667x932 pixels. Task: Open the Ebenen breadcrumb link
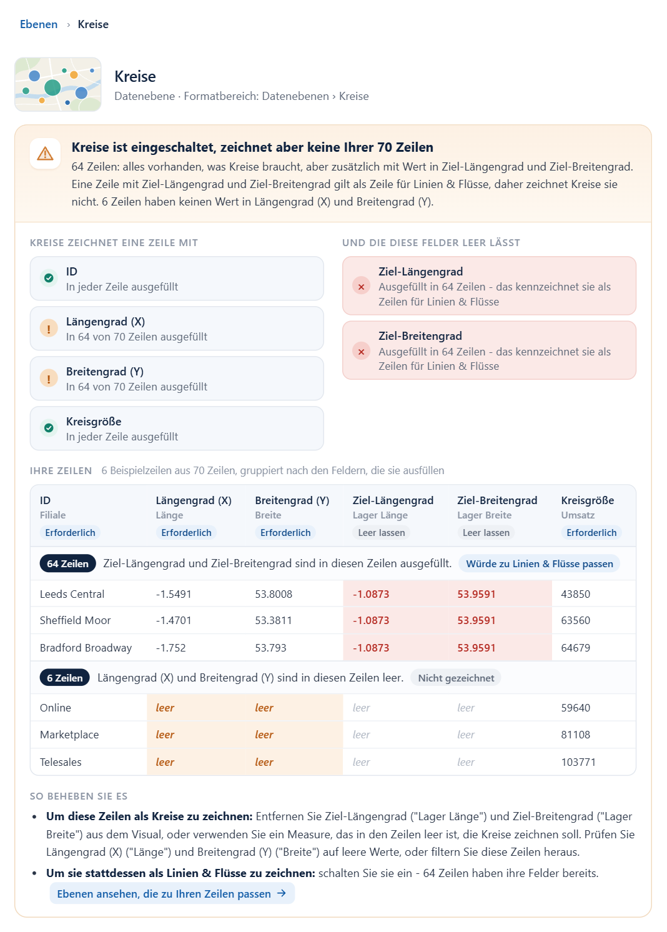[x=39, y=24]
